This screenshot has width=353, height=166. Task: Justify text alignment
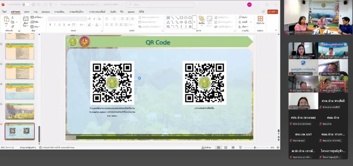(x=121, y=24)
